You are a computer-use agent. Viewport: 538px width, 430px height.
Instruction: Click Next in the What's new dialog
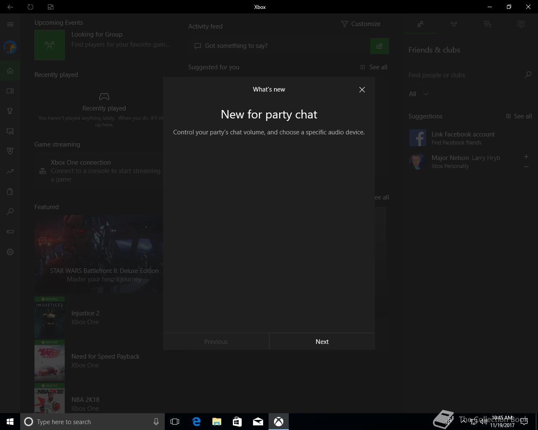322,341
